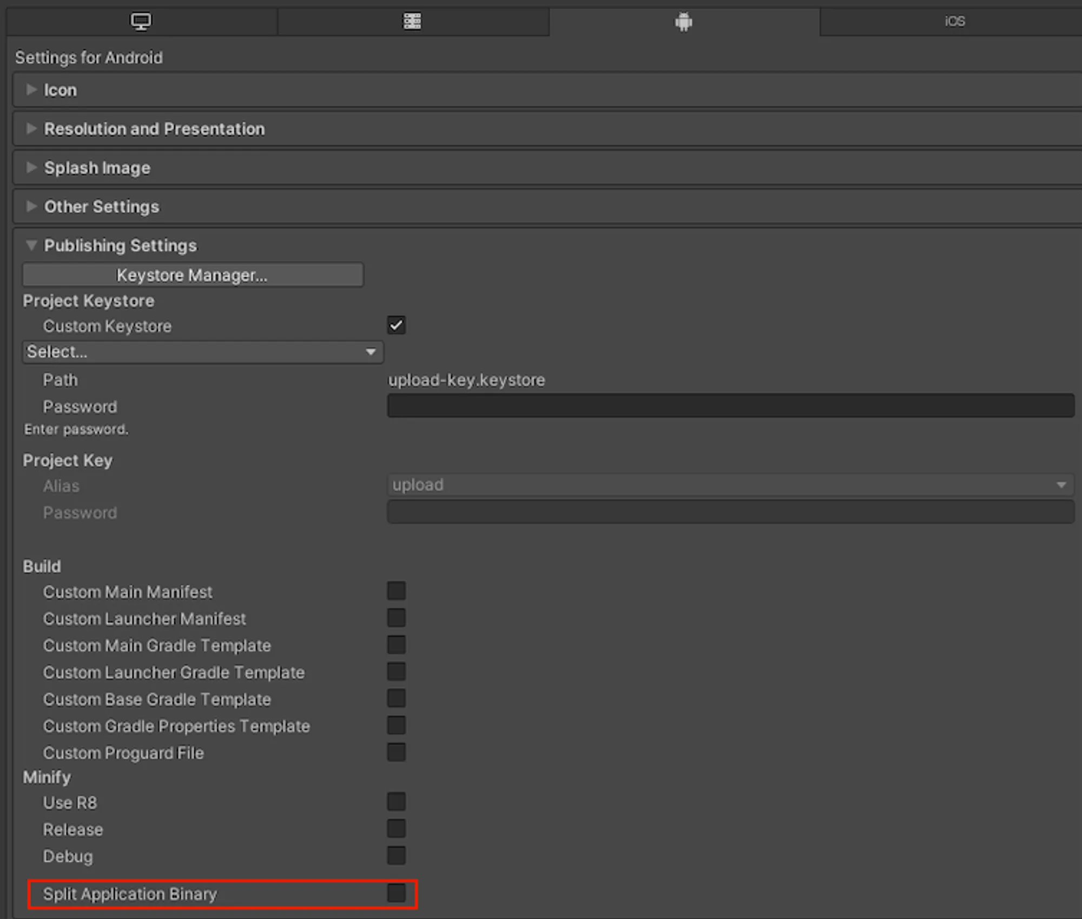
Task: Click the keystore Password field
Action: 730,406
